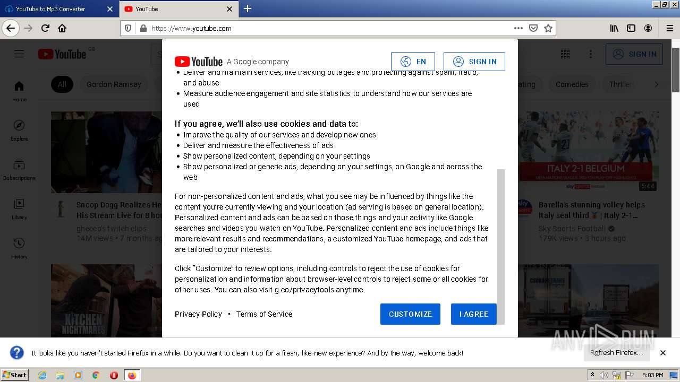Screen dimensions: 680x382
Task: Open YouTube apps grid icon
Action: click(565, 54)
